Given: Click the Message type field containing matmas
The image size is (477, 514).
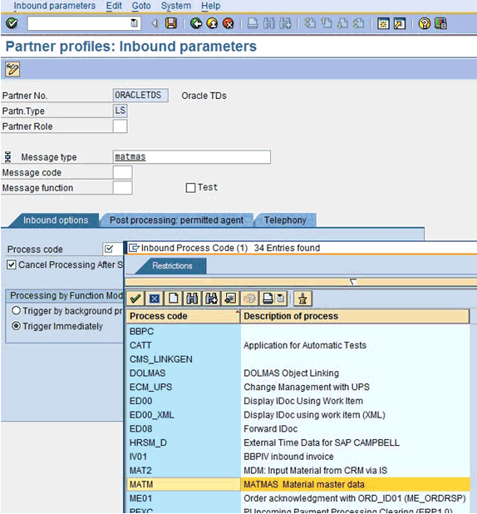Looking at the screenshot, I should click(x=192, y=156).
